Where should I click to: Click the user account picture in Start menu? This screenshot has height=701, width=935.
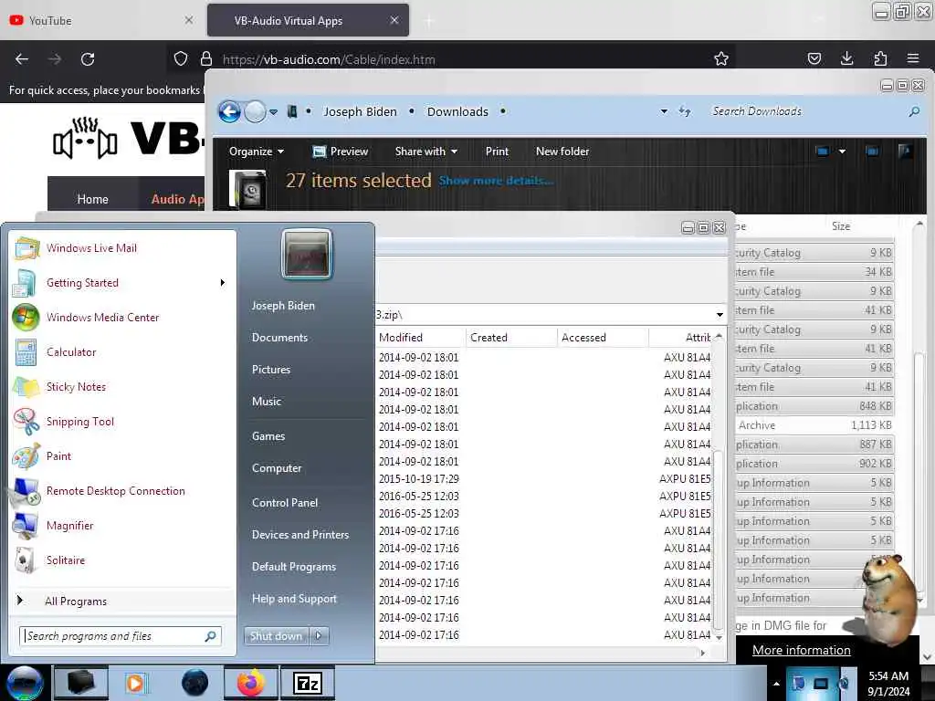click(307, 254)
